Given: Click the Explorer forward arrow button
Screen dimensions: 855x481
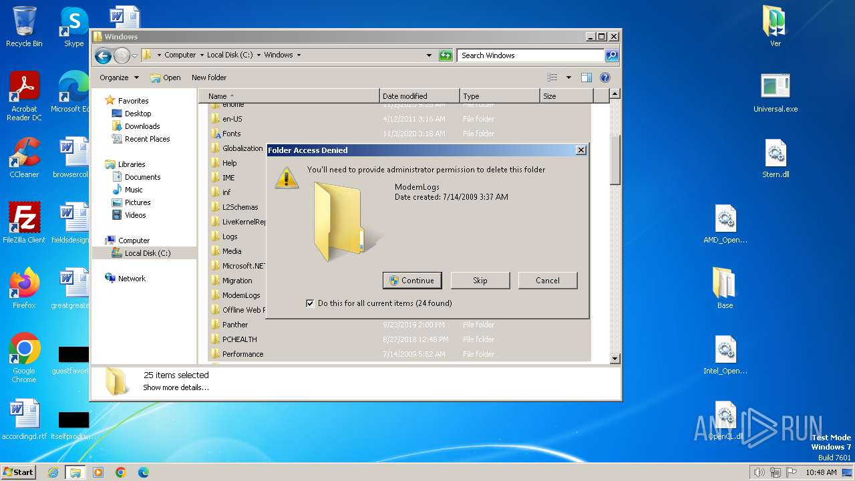Looking at the screenshot, I should [122, 55].
